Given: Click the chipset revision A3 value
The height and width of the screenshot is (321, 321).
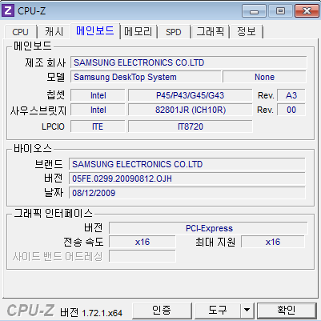Looking at the screenshot, I should (x=291, y=95).
